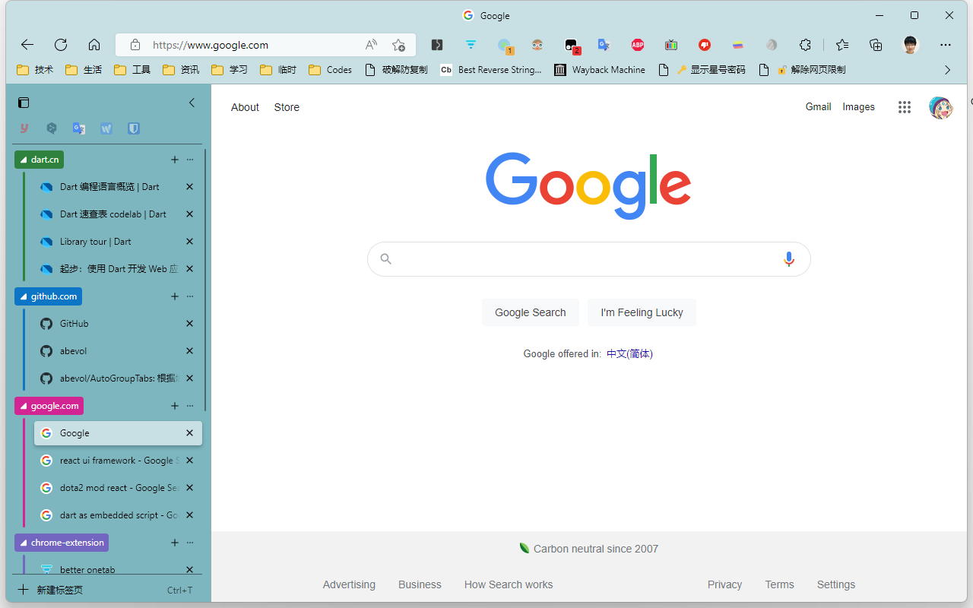Open the pinned Google Translate tab
This screenshot has width=973, height=608.
[79, 128]
